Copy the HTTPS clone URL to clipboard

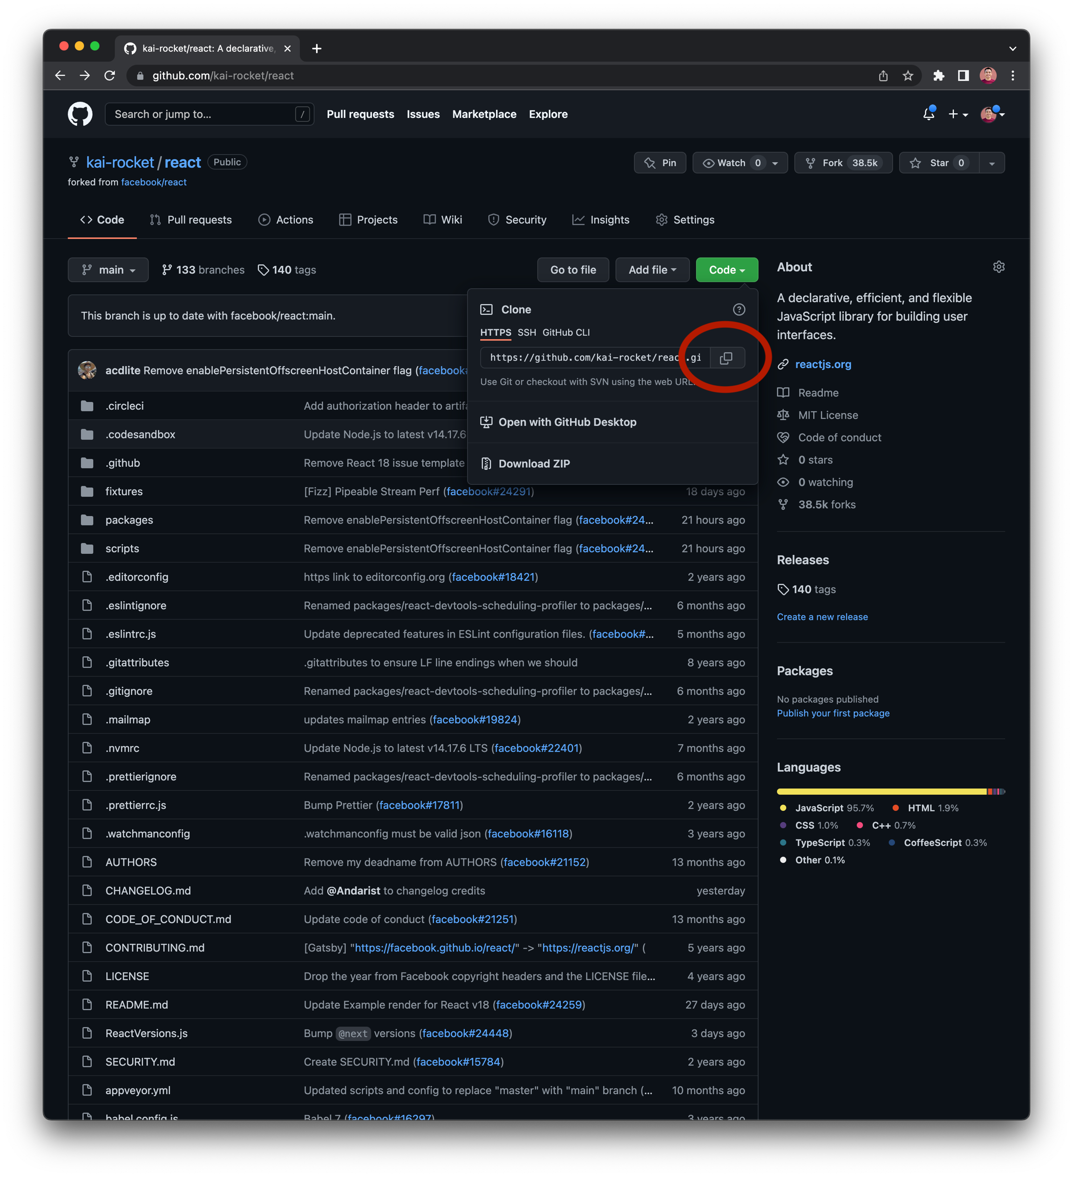(726, 358)
